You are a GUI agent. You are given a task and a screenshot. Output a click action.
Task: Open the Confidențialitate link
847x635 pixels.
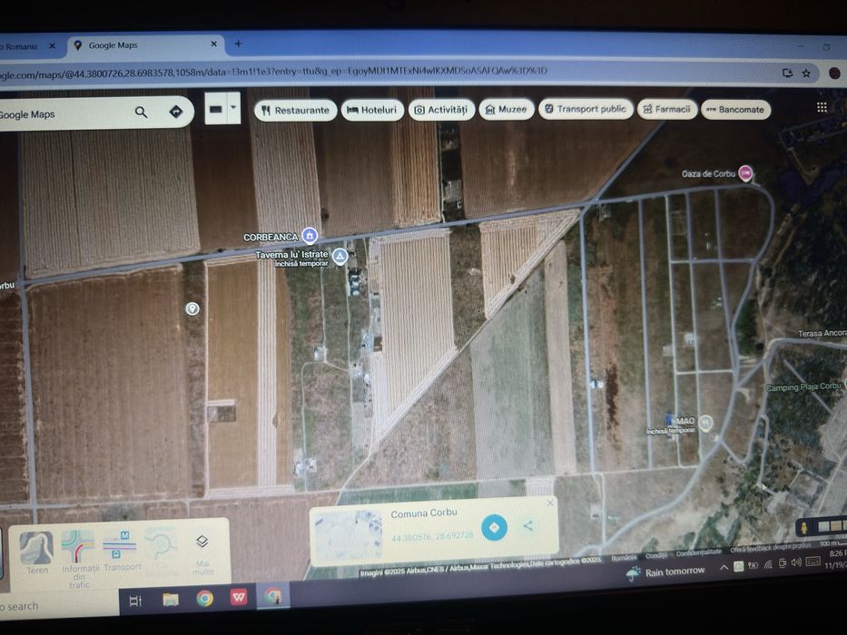tap(698, 552)
